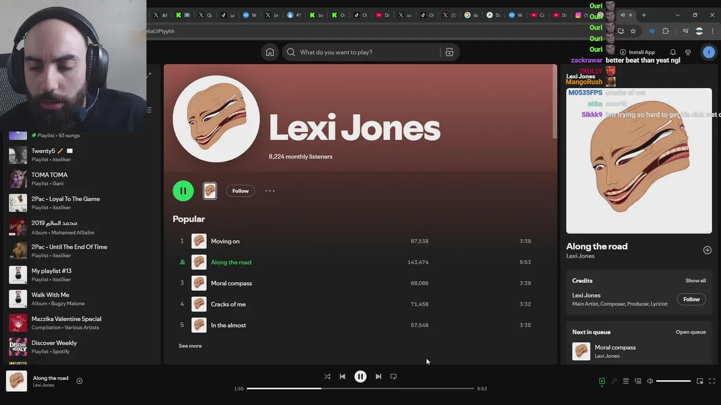Click the install app icon in address bar
721x405 pixels.
621,31
